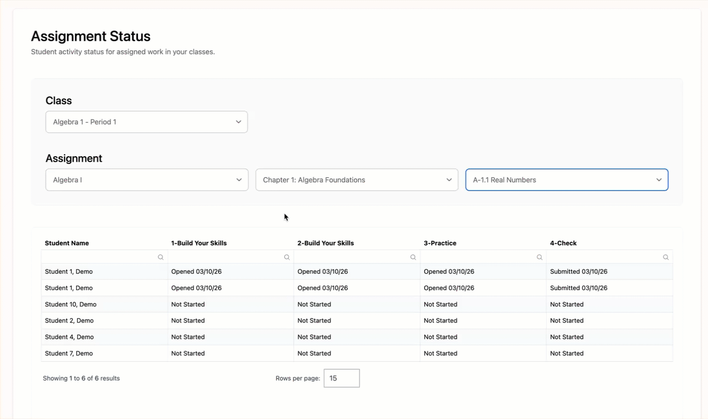The width and height of the screenshot is (708, 419).
Task: Open the Chapter 1: Algebra Foundations dropdown
Action: tap(357, 180)
